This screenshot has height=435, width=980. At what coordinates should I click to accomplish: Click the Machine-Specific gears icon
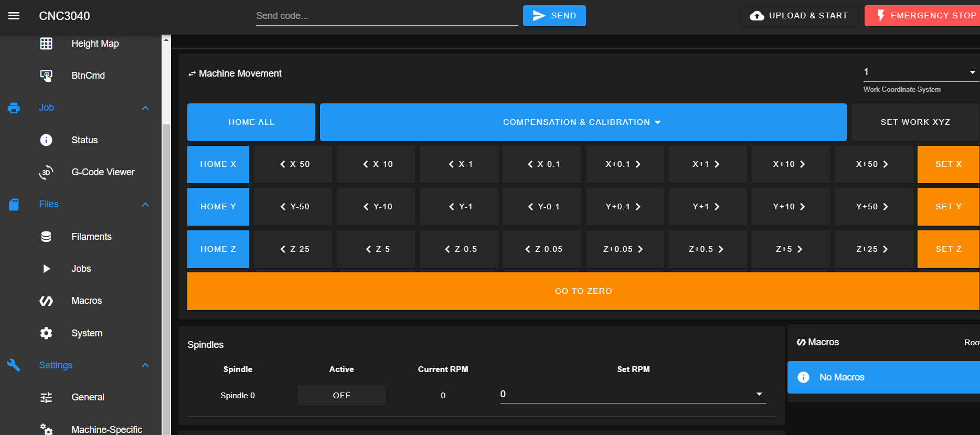pyautogui.click(x=46, y=429)
